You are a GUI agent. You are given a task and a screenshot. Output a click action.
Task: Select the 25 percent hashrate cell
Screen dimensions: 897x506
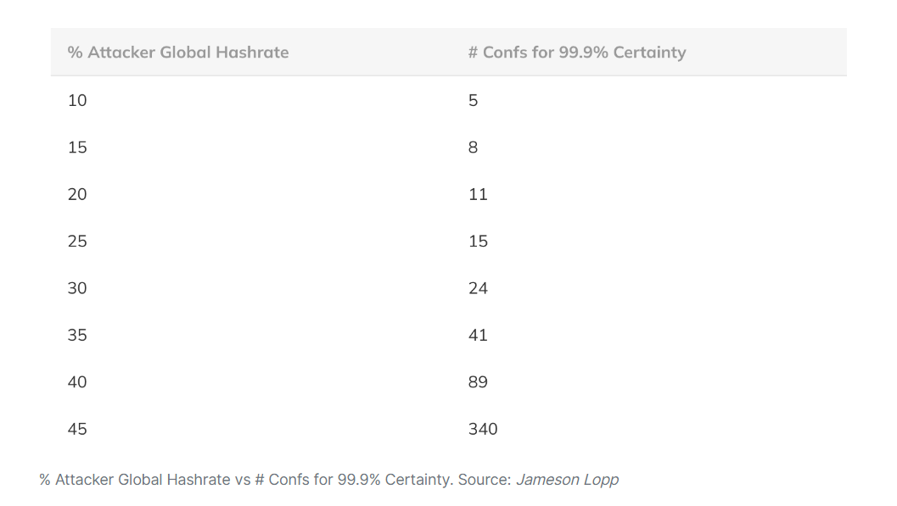pyautogui.click(x=77, y=241)
